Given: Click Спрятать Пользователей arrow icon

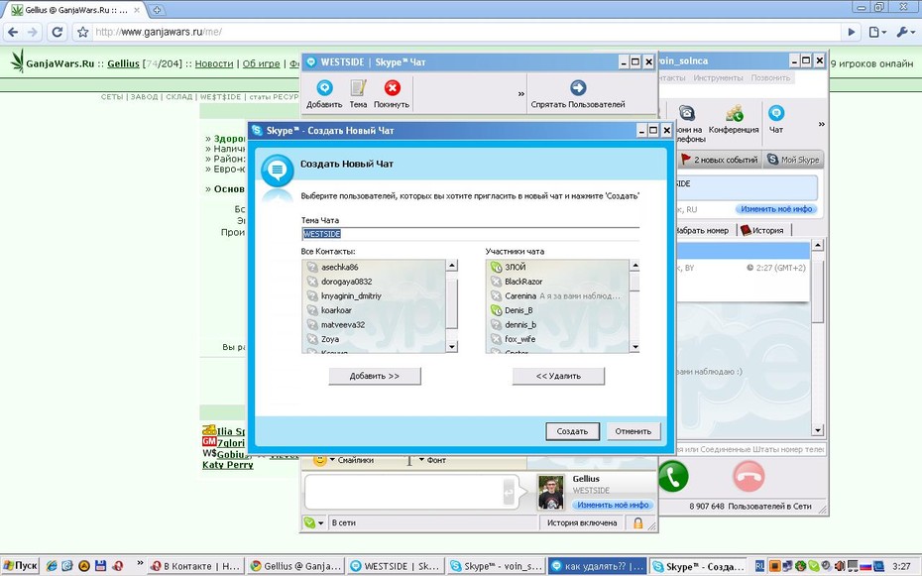Looking at the screenshot, I should point(578,88).
